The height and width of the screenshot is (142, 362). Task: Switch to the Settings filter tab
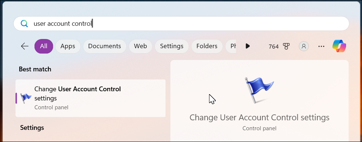171,46
